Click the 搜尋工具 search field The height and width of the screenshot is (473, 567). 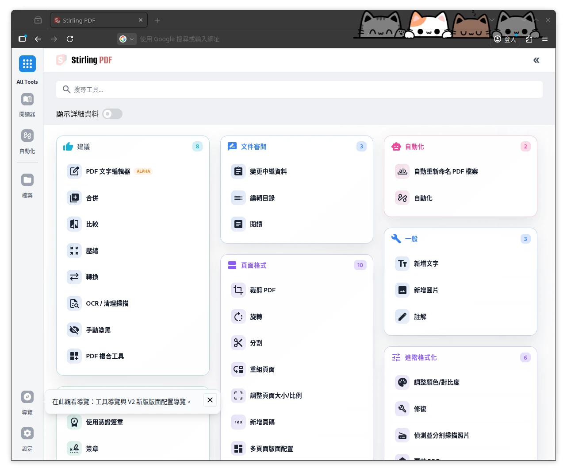pyautogui.click(x=299, y=89)
